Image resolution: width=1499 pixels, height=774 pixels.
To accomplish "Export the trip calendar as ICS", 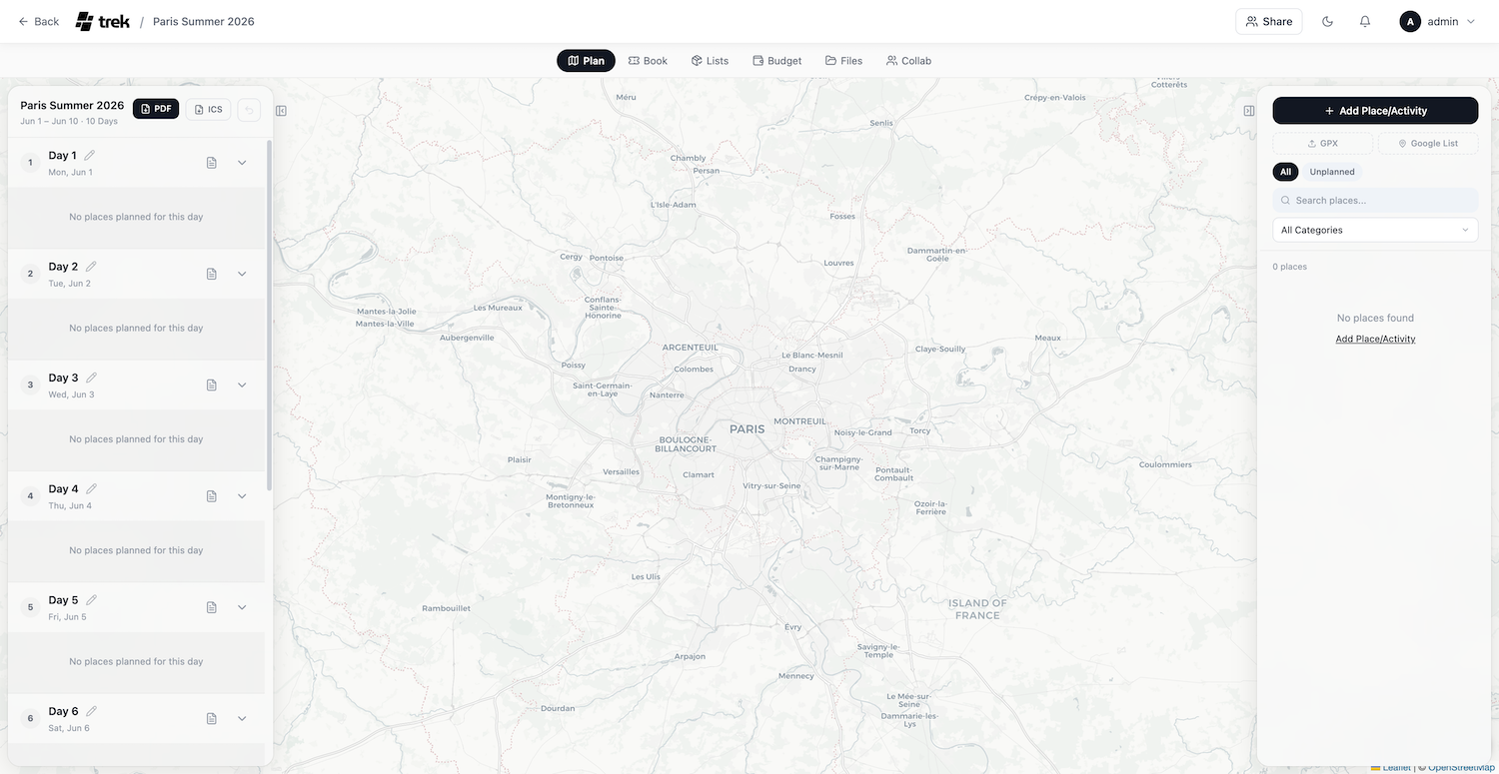I will click(208, 109).
